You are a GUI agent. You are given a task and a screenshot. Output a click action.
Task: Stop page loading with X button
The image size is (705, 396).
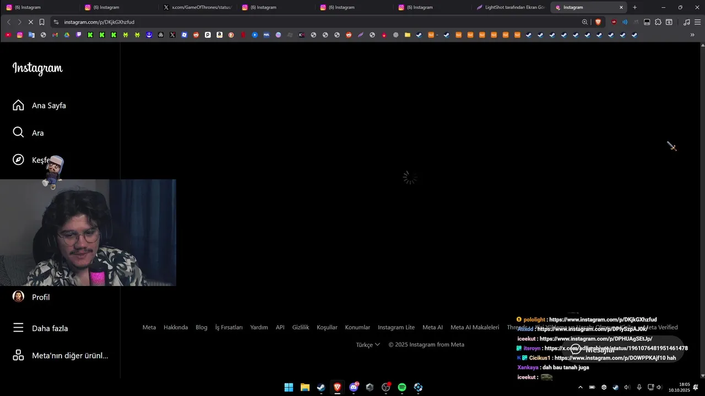[x=30, y=22]
